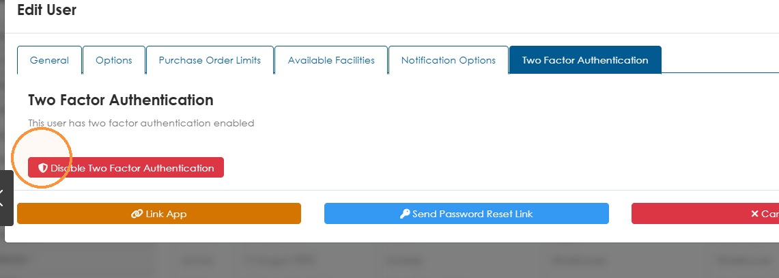Screen dimensions: 779x278
Task: Go to the Available Facilities tab
Action: (331, 60)
